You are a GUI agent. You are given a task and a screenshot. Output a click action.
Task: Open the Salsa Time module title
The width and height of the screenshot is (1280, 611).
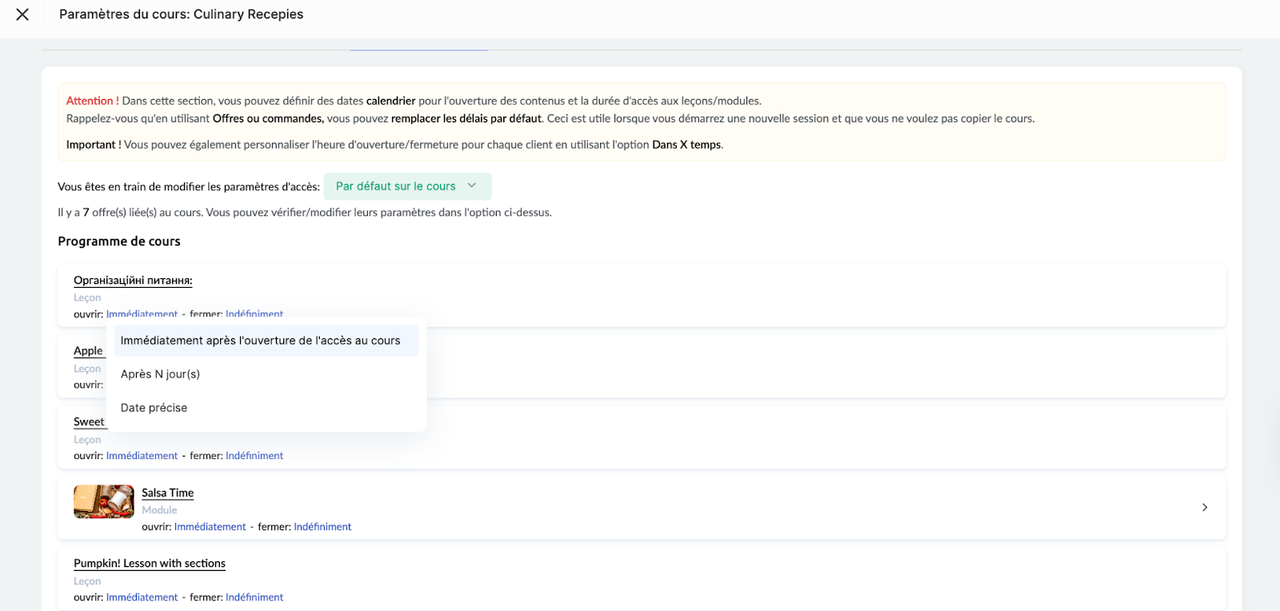click(167, 493)
